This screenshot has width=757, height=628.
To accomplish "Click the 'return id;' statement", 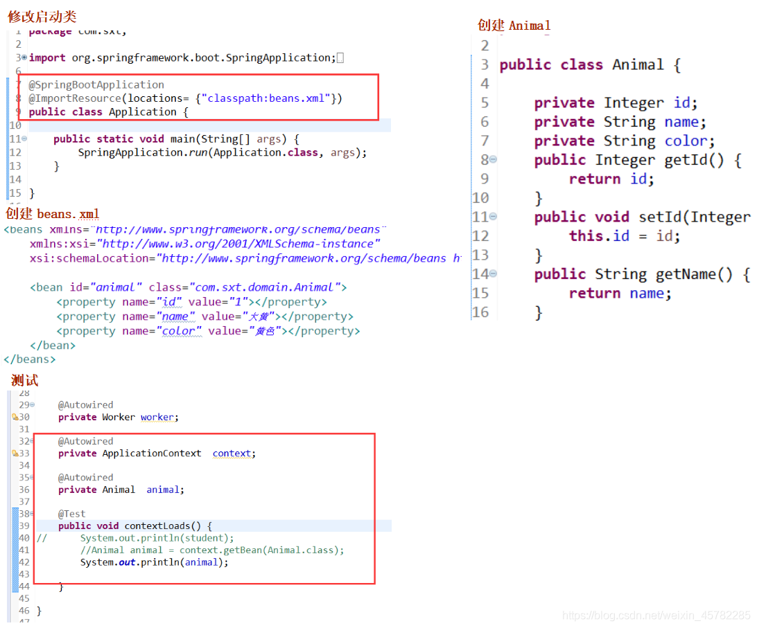I will click(611, 179).
